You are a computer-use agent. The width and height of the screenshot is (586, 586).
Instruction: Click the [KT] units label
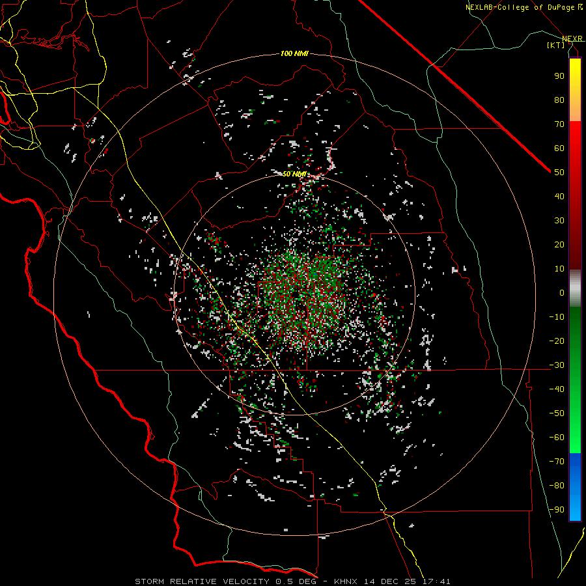(x=556, y=45)
